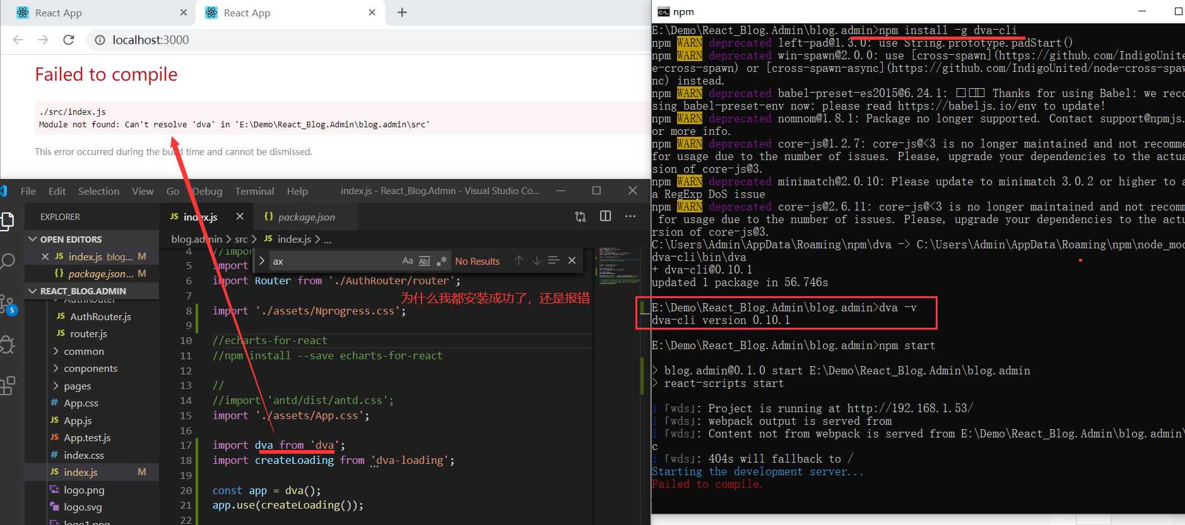Open the Extensions view in activity bar

tap(7, 385)
